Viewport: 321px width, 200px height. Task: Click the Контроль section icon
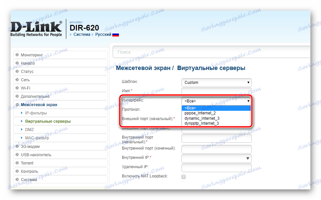point(17,171)
